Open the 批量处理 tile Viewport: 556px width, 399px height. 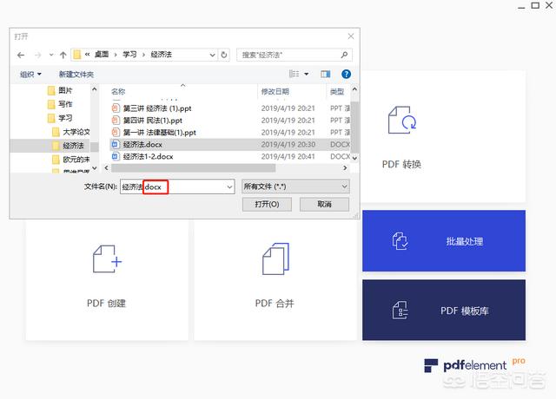point(444,241)
